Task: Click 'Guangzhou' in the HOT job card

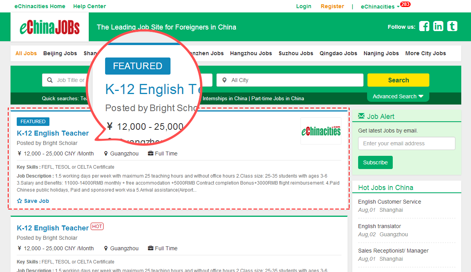Action: click(124, 248)
